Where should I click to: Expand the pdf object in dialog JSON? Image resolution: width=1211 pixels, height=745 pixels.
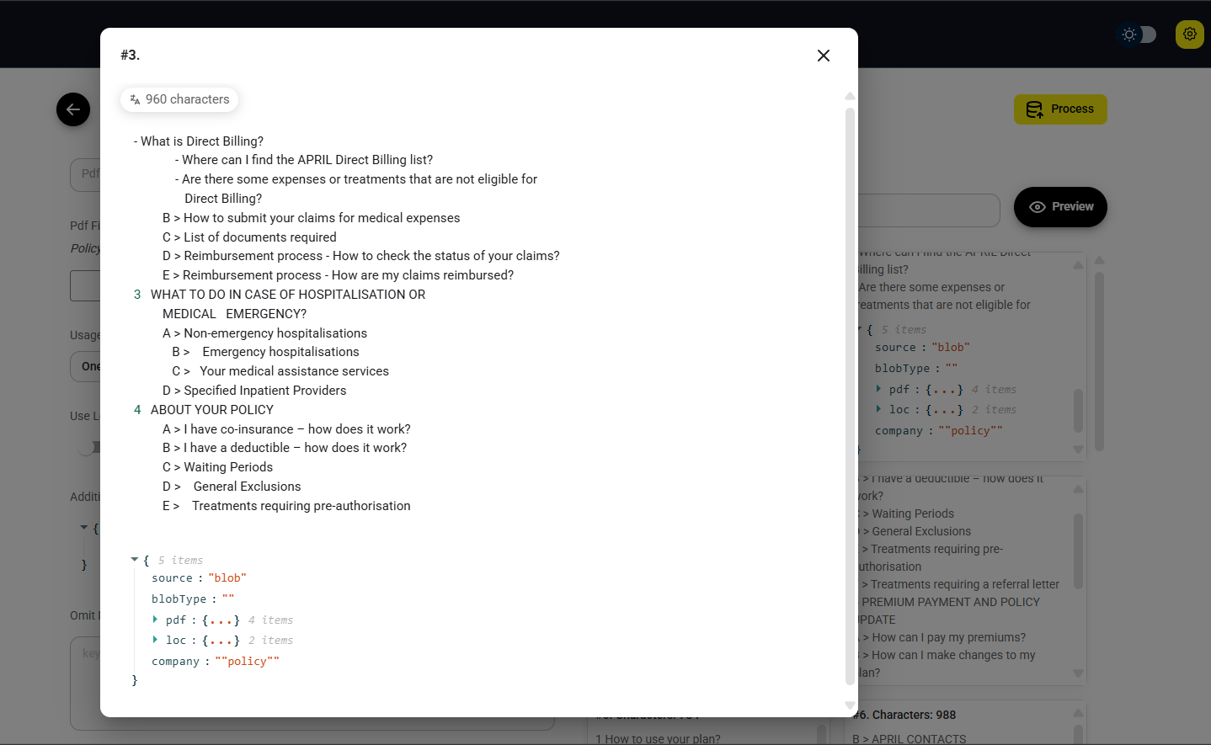tap(155, 620)
